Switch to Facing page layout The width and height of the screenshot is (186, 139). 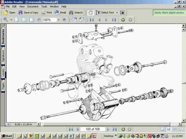click(x=181, y=129)
